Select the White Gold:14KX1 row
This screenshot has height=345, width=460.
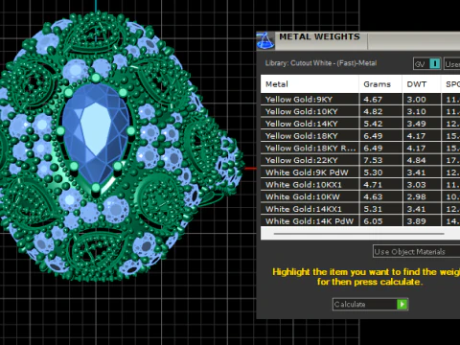coord(360,209)
